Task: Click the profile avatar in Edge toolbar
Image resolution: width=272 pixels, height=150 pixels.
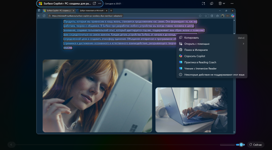Action: [223, 16]
